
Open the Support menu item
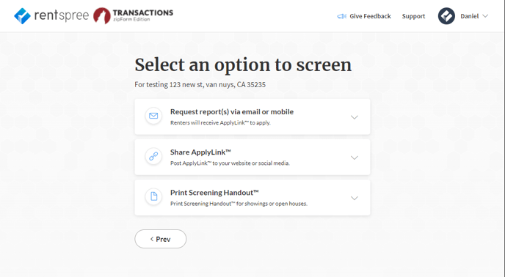(413, 16)
